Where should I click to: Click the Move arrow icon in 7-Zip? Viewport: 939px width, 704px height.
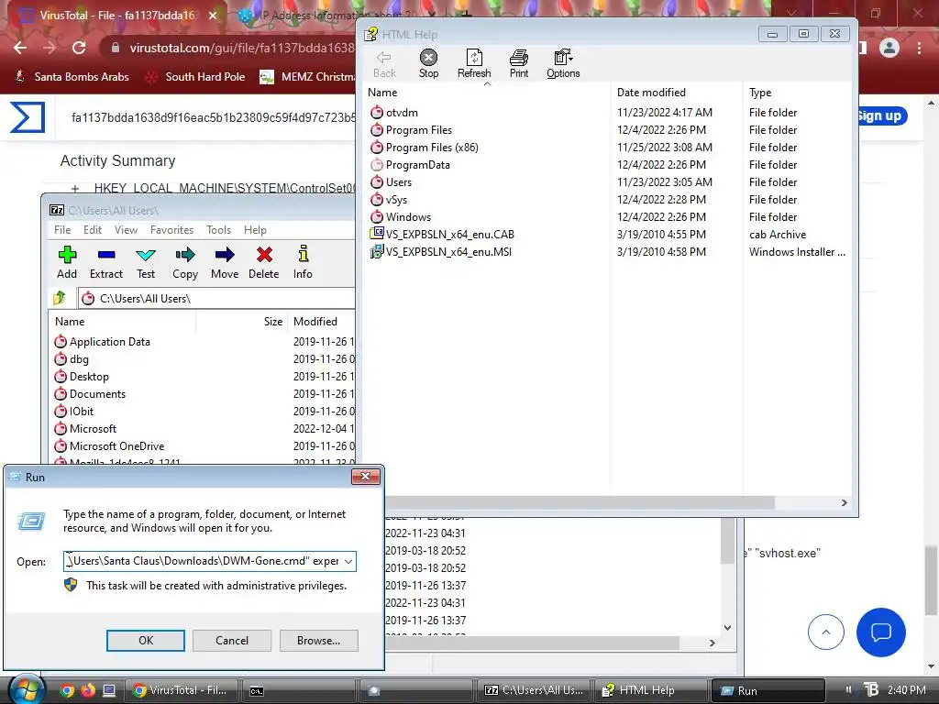coord(225,255)
